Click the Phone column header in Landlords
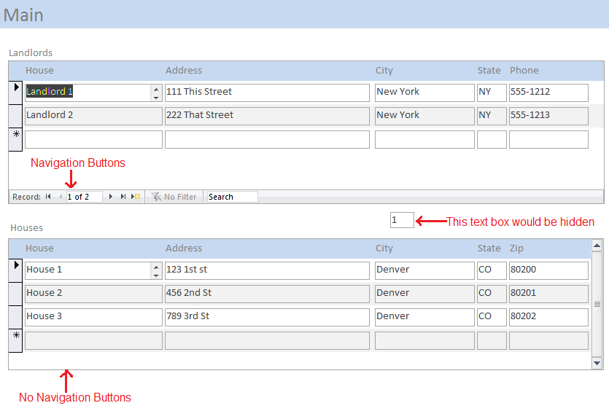The width and height of the screenshot is (609, 419). point(524,70)
